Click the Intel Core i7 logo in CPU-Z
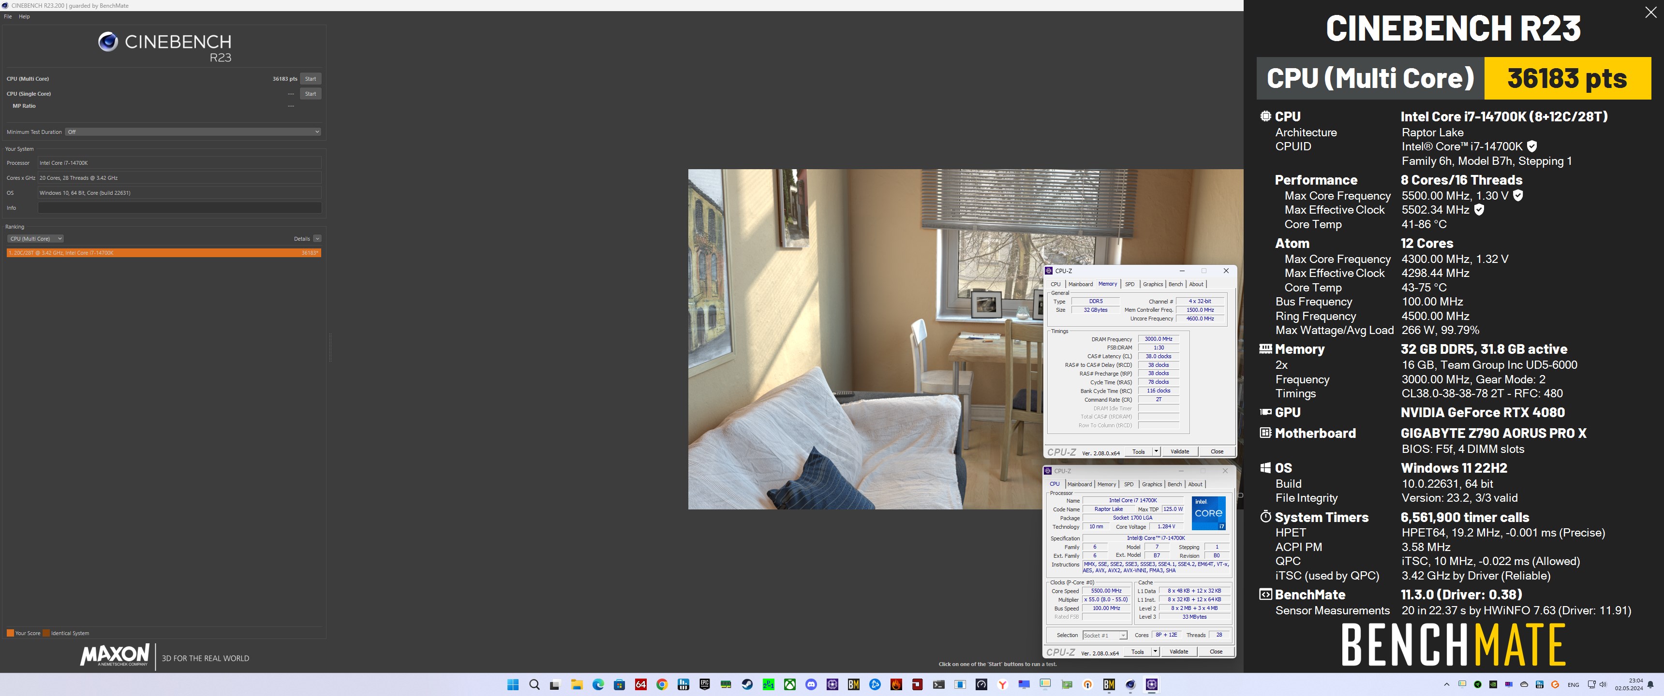The image size is (1664, 696). point(1209,513)
